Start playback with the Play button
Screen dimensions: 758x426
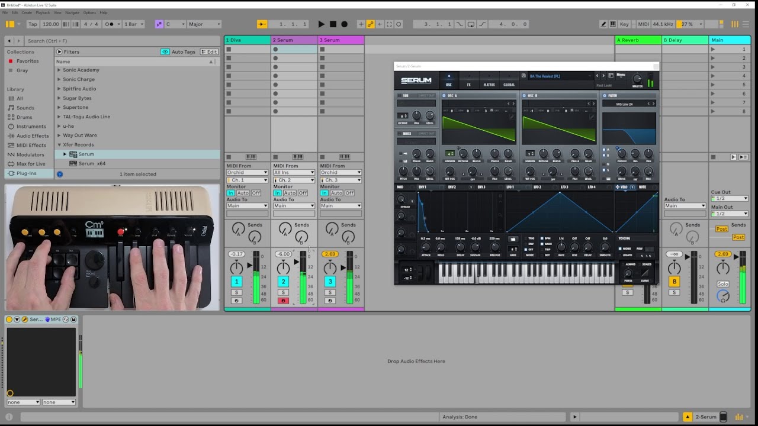(321, 24)
